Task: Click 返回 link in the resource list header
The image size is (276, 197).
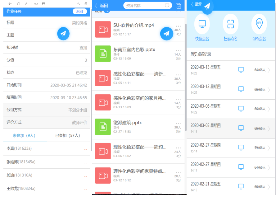Action: point(101,6)
